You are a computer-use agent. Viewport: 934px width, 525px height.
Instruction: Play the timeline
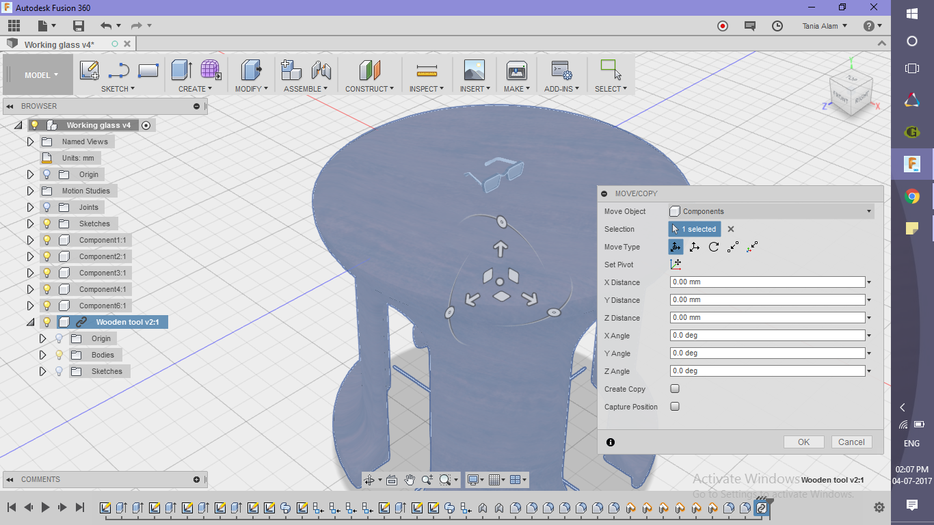click(46, 507)
